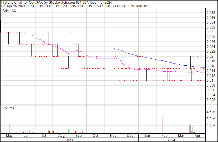
Task: Select the Dec month label on time axis
Action: 130,136
